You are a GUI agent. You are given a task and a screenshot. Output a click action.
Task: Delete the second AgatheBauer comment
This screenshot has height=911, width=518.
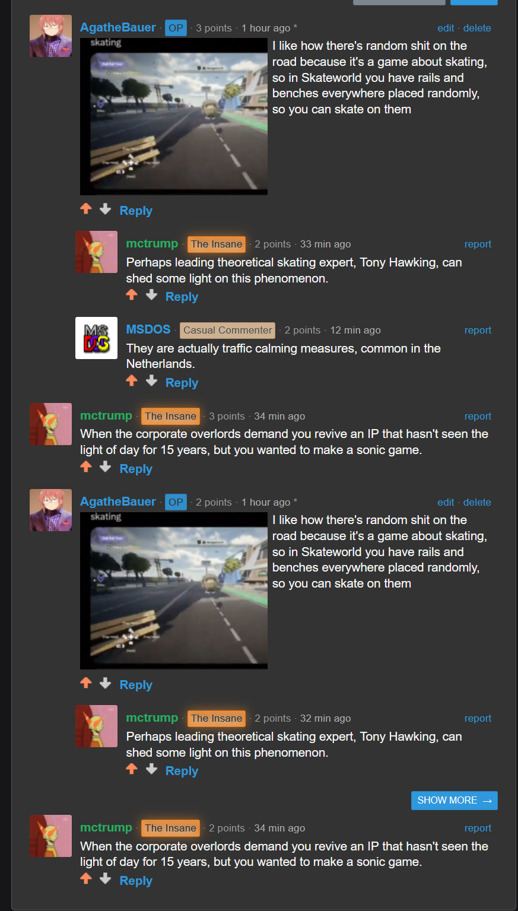click(x=477, y=502)
